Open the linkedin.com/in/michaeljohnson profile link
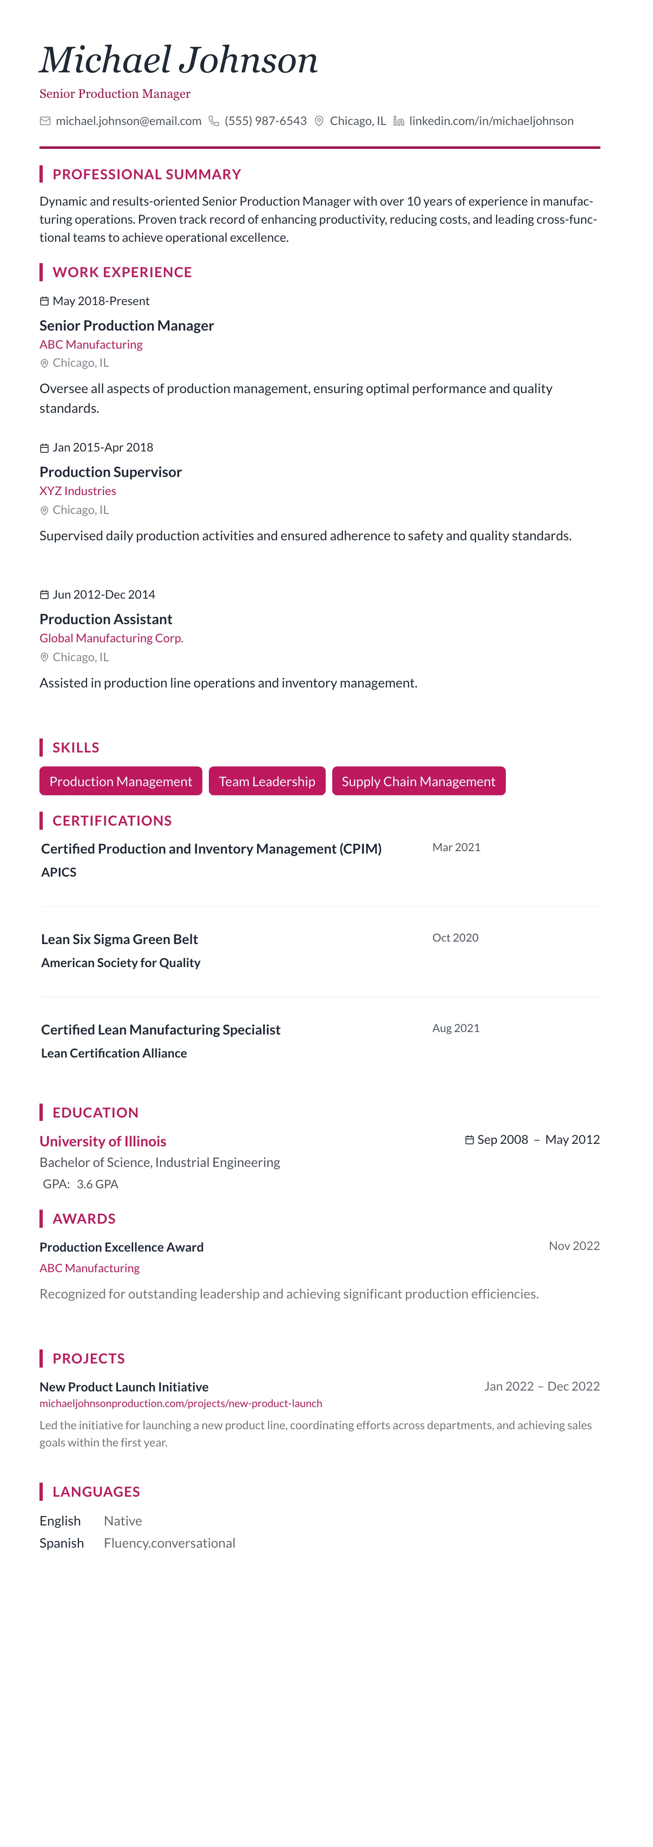Image resolution: width=653 pixels, height=1847 pixels. [491, 121]
